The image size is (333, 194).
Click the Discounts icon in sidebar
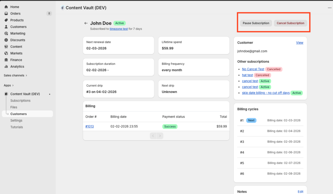[6, 40]
